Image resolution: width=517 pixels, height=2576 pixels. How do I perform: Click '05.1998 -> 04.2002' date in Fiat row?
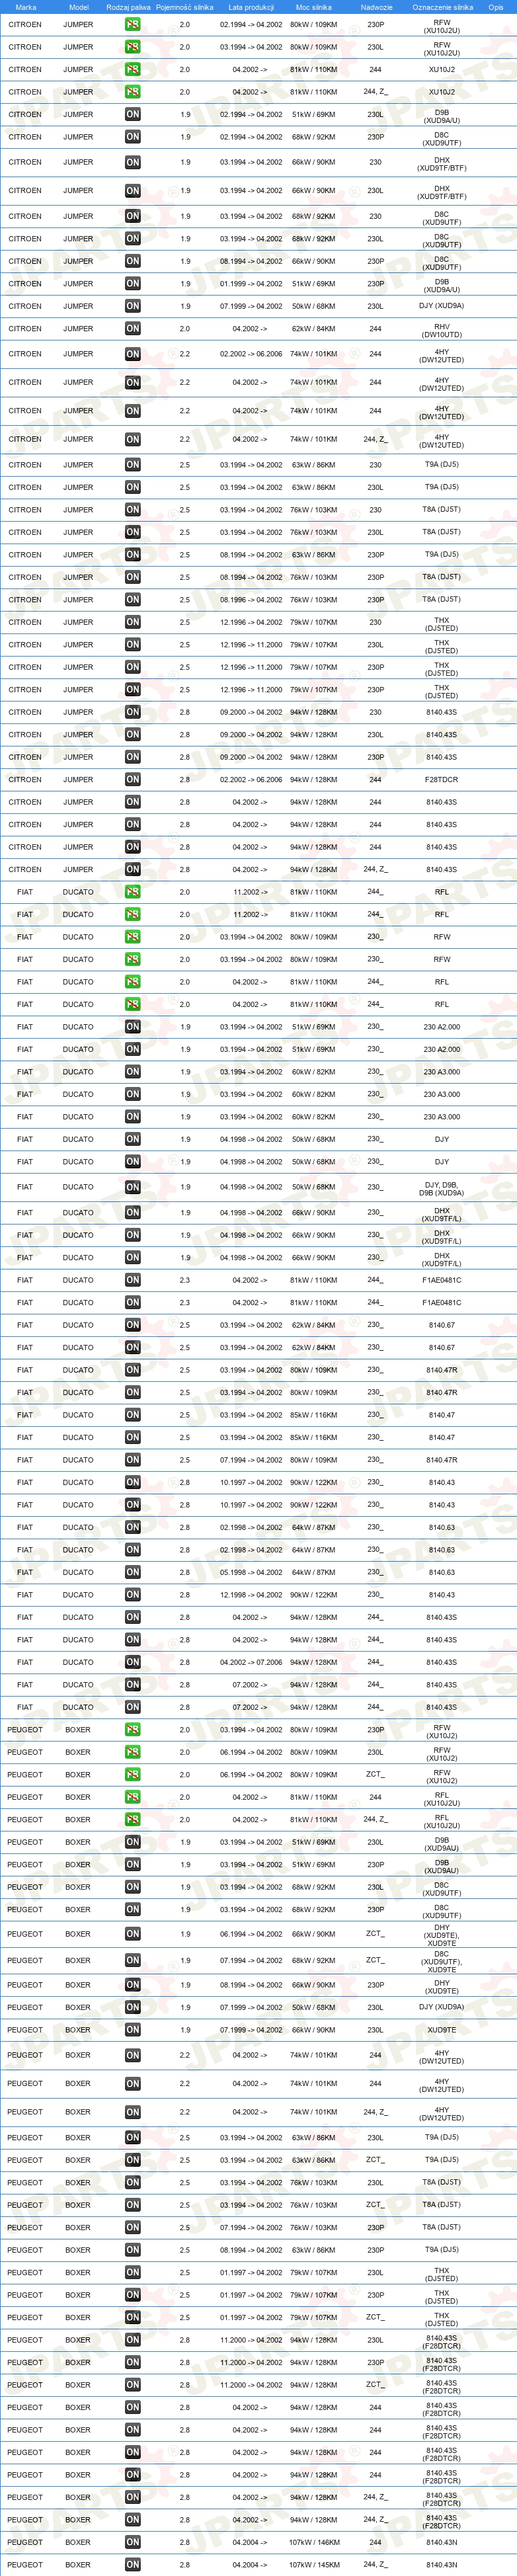pos(251,1572)
